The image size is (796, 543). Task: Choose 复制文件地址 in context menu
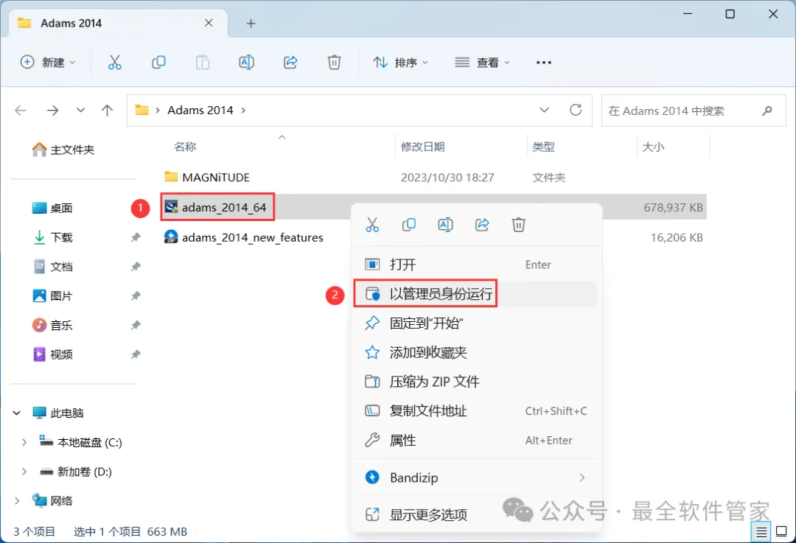tap(476, 411)
